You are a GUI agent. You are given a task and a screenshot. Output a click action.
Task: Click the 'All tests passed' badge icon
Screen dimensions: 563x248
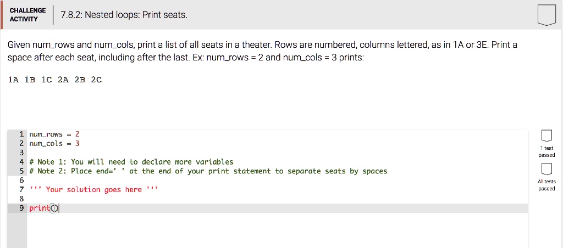(546, 169)
